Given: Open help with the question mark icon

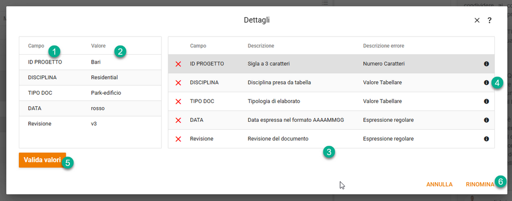Looking at the screenshot, I should click(x=489, y=20).
